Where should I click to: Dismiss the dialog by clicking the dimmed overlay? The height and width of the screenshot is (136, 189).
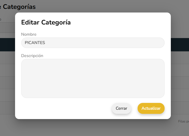[104, 128]
